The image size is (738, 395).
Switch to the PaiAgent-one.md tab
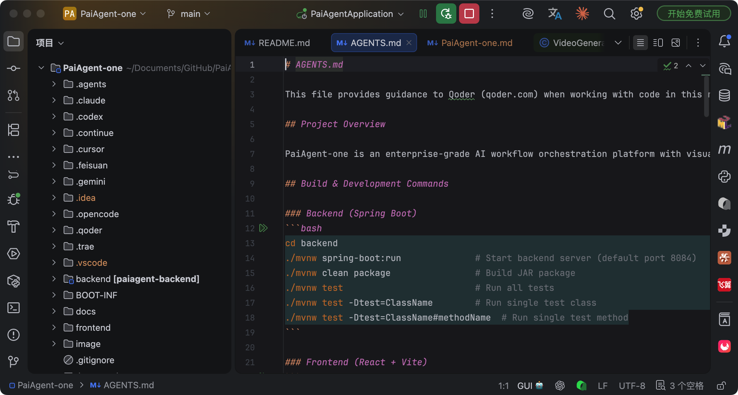(470, 43)
